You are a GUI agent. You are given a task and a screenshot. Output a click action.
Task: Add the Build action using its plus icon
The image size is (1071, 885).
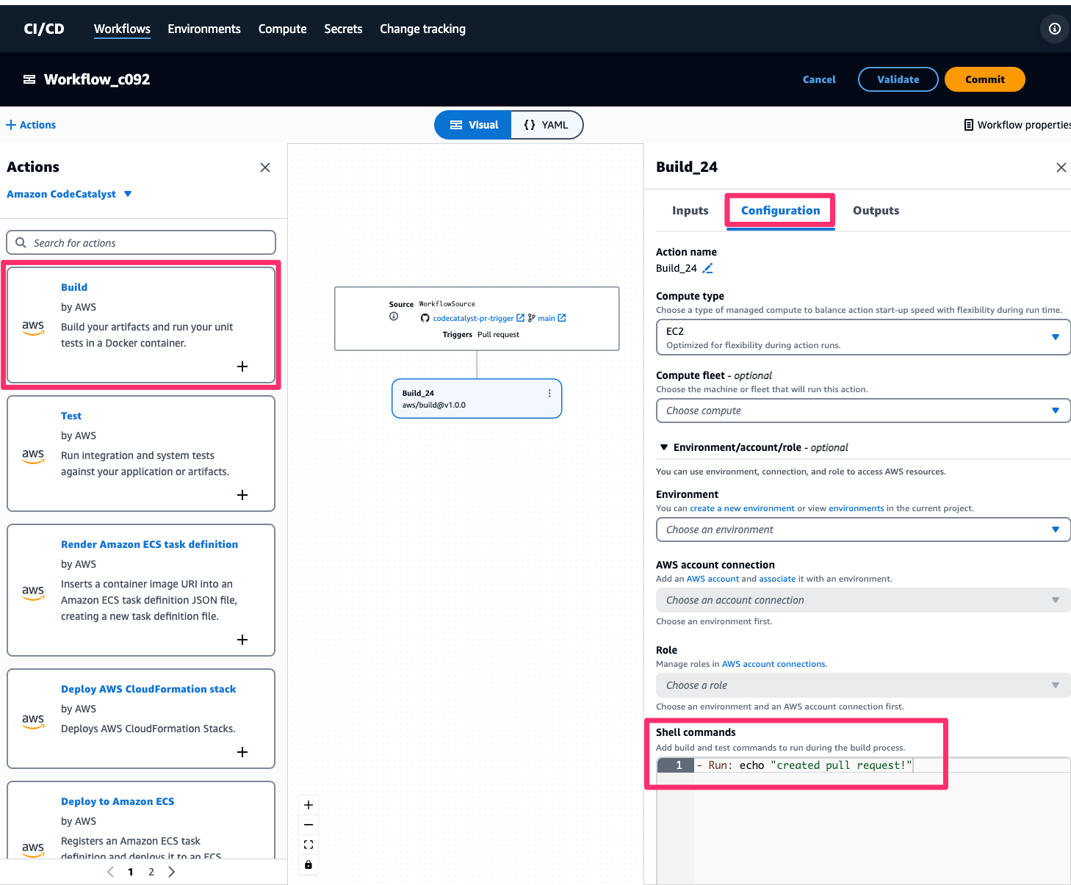click(242, 366)
